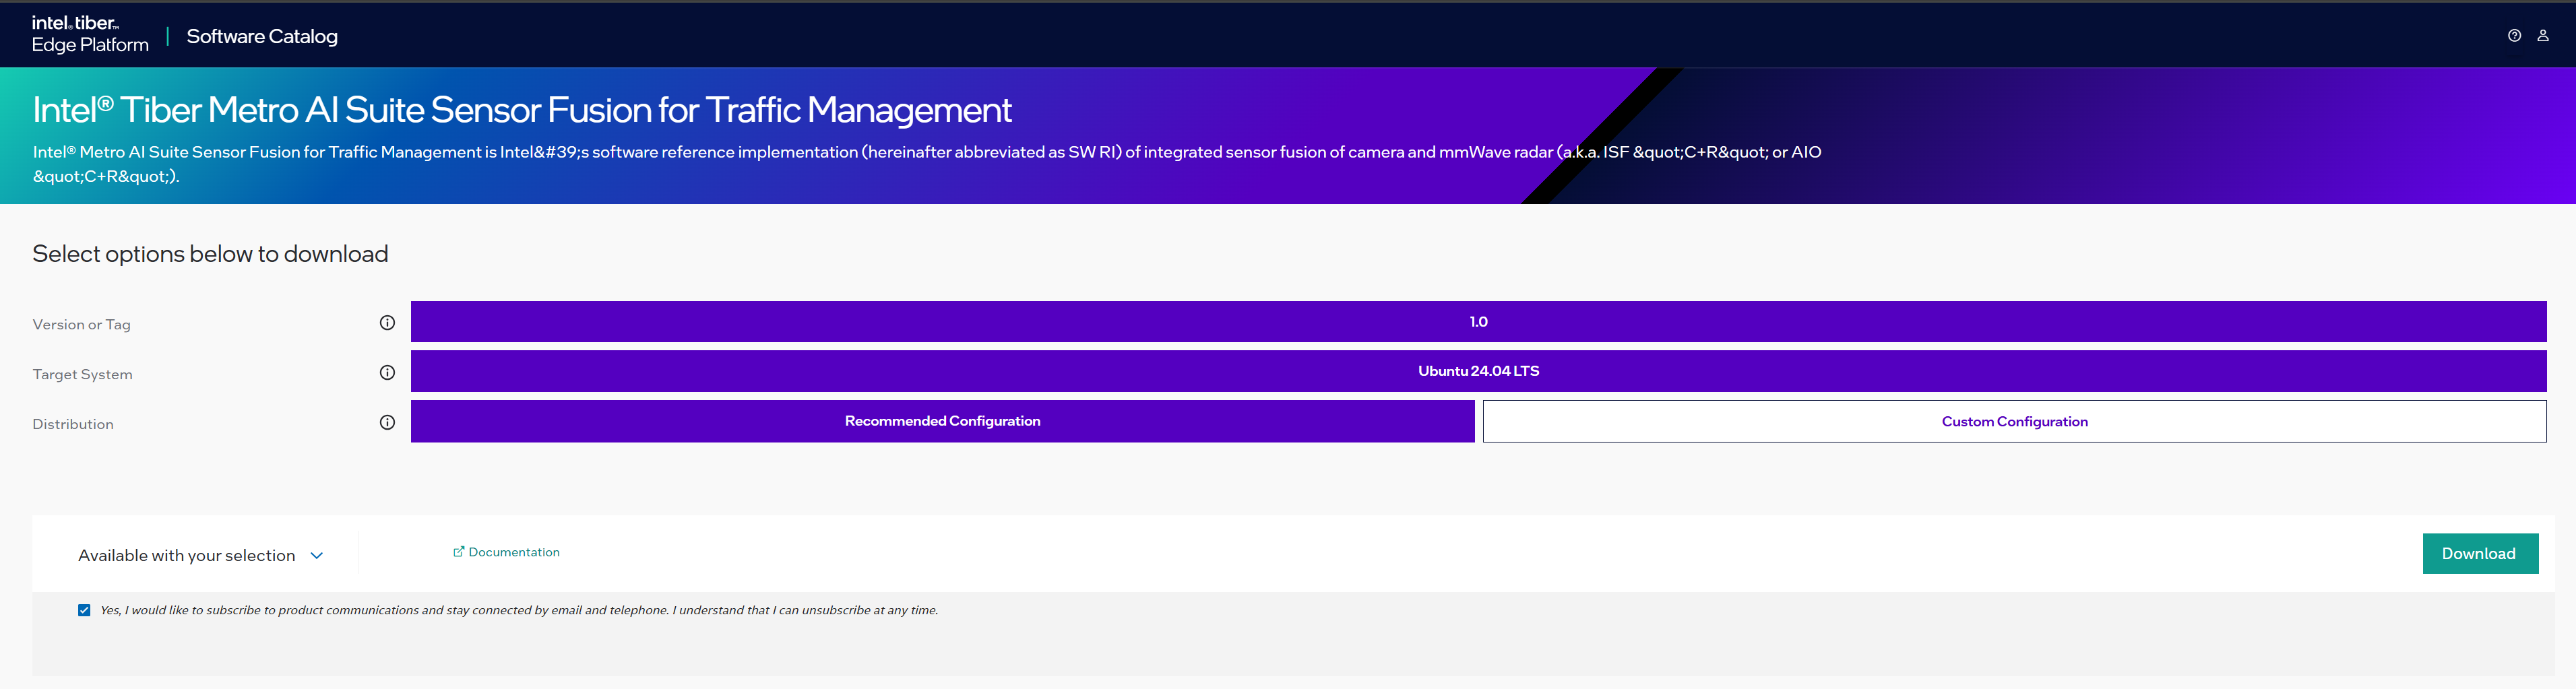Click the SW RI description paragraph in the banner
This screenshot has width=2576, height=689.
click(x=927, y=164)
